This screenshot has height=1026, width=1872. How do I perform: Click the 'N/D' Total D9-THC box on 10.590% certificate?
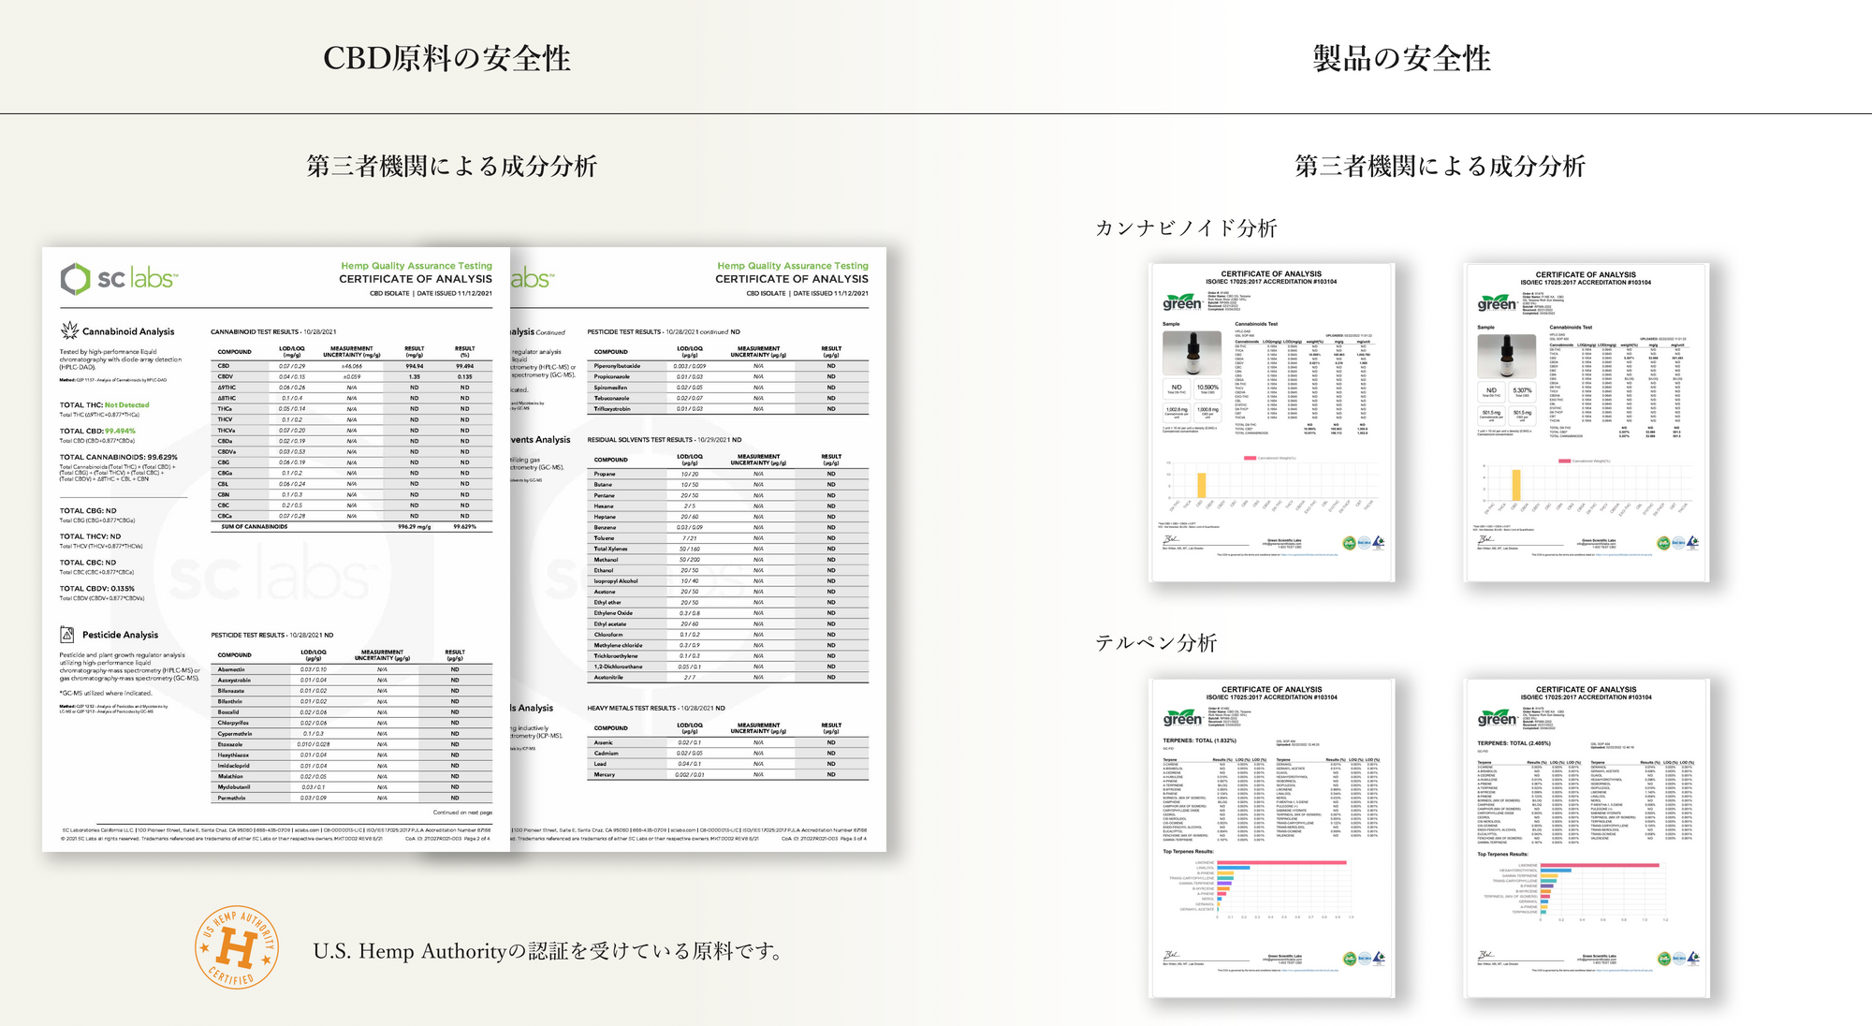pyautogui.click(x=1177, y=388)
